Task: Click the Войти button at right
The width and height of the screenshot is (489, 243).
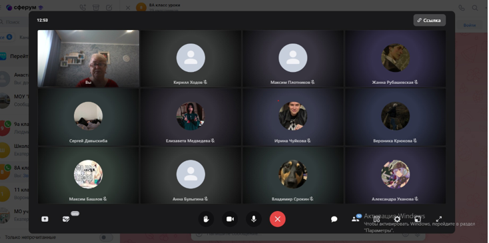Action: point(470,25)
